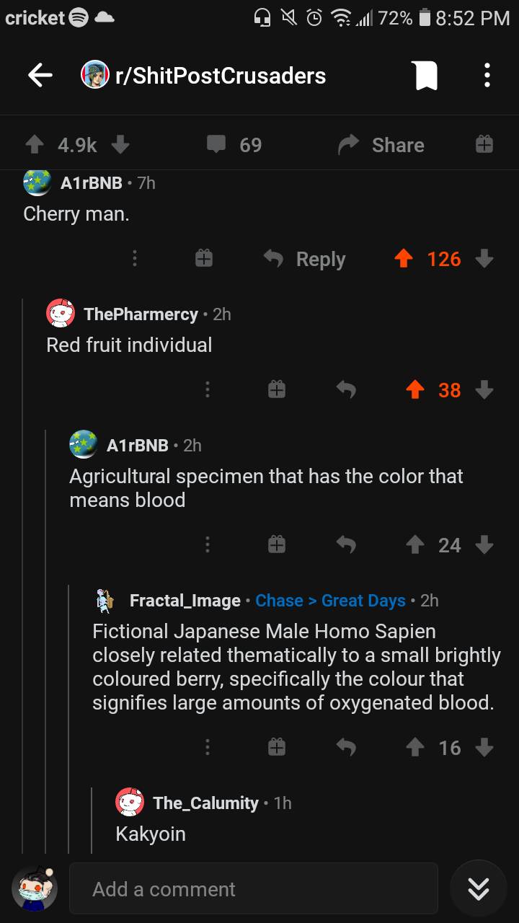Give an award to ThePharmercy's comment
Image resolution: width=519 pixels, height=923 pixels.
click(x=277, y=389)
